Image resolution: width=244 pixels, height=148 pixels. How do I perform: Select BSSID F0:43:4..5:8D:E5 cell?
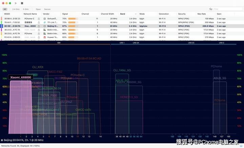[x=12, y=37]
